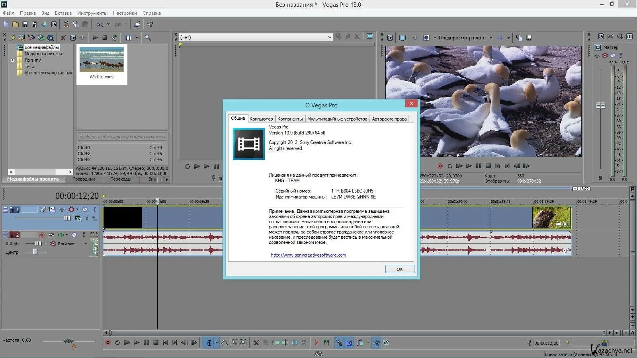The height and width of the screenshot is (358, 637).
Task: Adjust the Мастер bus volume fader
Action: tap(600, 105)
